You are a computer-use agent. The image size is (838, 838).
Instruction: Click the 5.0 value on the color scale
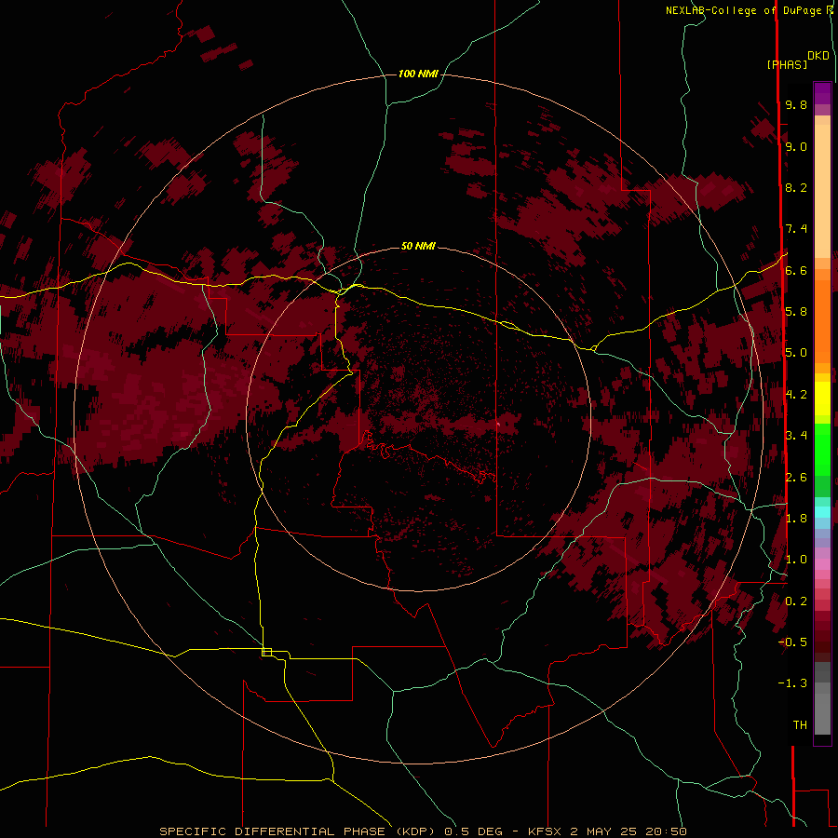(796, 353)
